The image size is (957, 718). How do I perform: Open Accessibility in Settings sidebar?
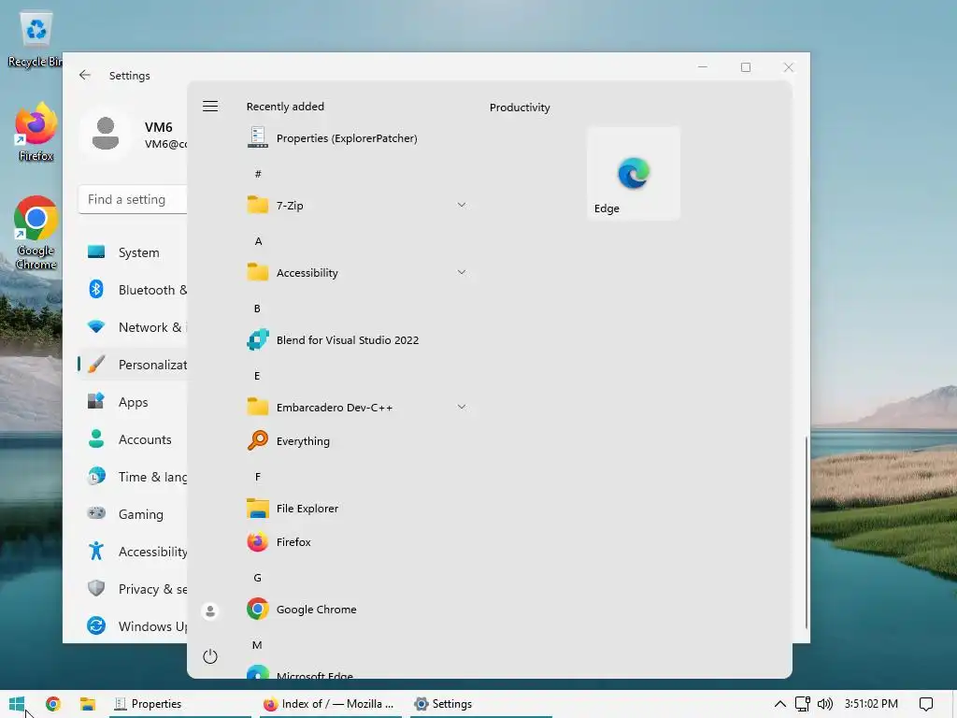(x=133, y=552)
